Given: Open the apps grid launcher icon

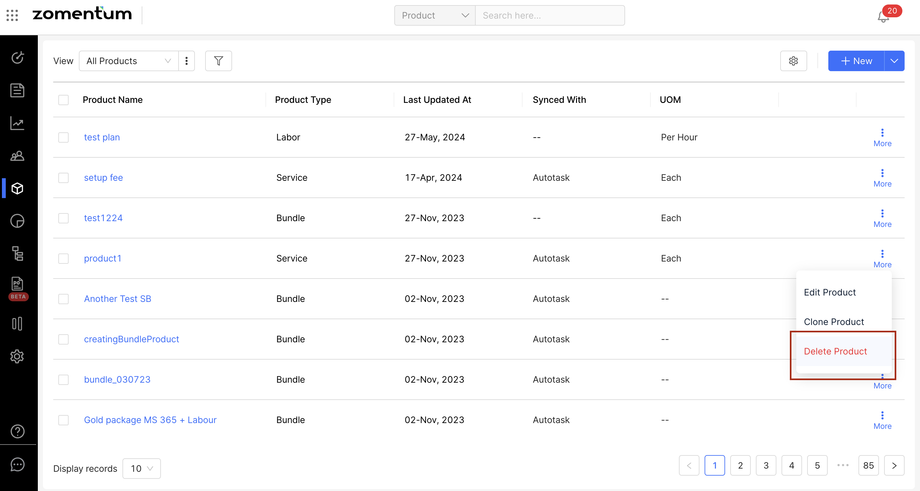Looking at the screenshot, I should pyautogui.click(x=12, y=15).
